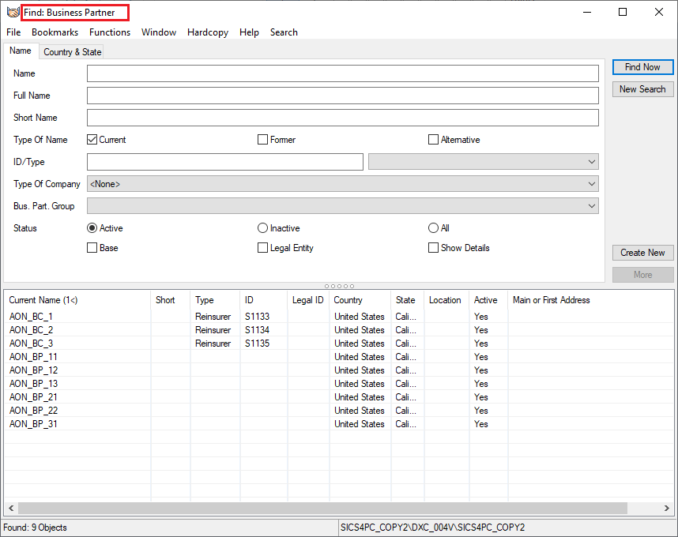Uncheck the Current name type checkbox
Viewport: 678px width, 537px height.
pos(92,140)
